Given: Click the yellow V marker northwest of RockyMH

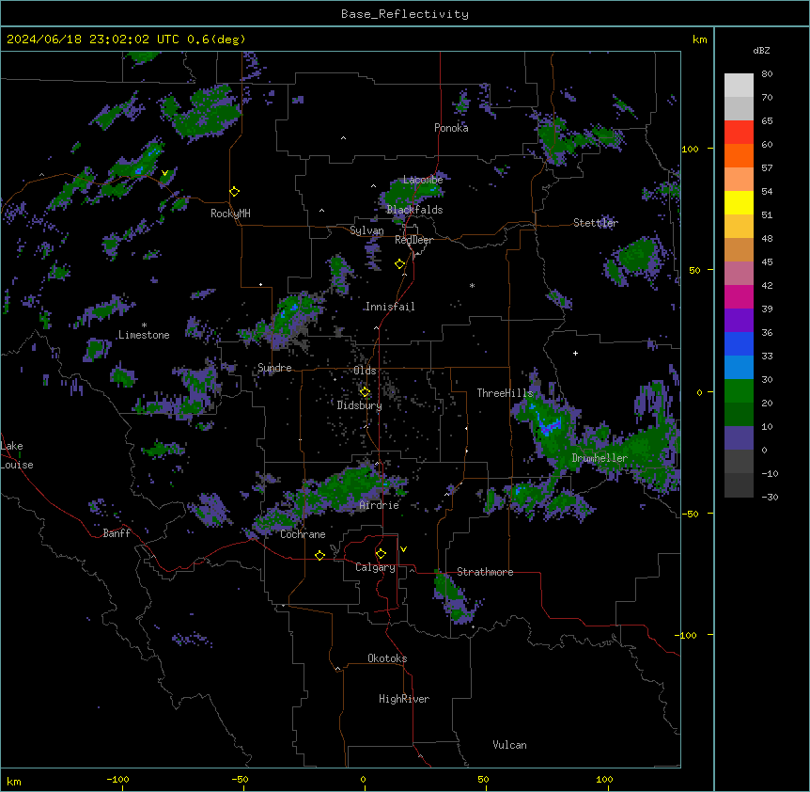Looking at the screenshot, I should point(164,173).
